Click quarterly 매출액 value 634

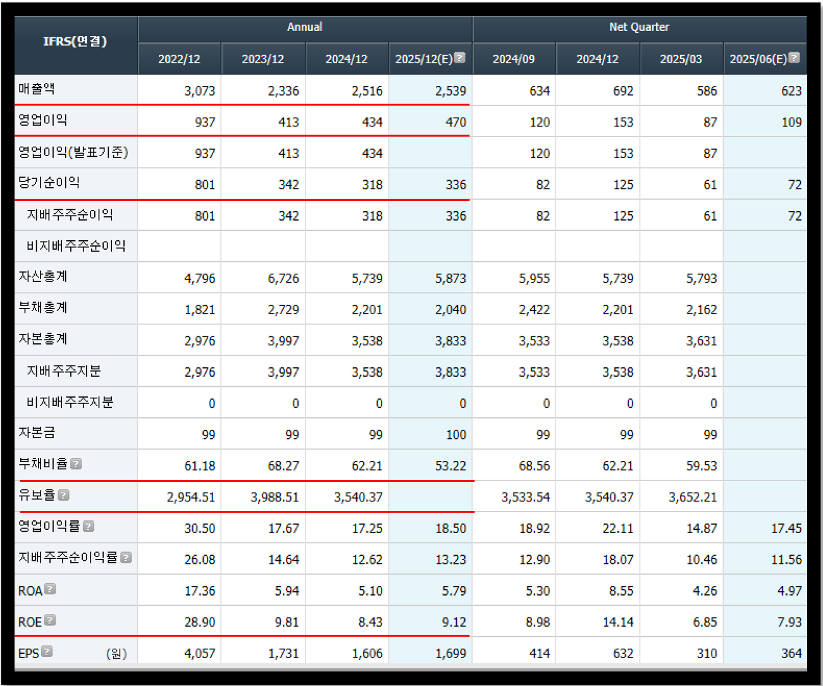click(540, 91)
